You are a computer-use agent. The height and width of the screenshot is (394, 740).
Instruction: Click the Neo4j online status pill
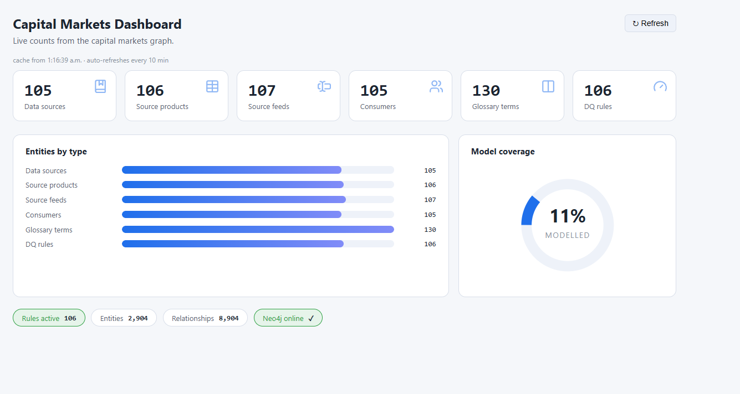[x=288, y=318]
